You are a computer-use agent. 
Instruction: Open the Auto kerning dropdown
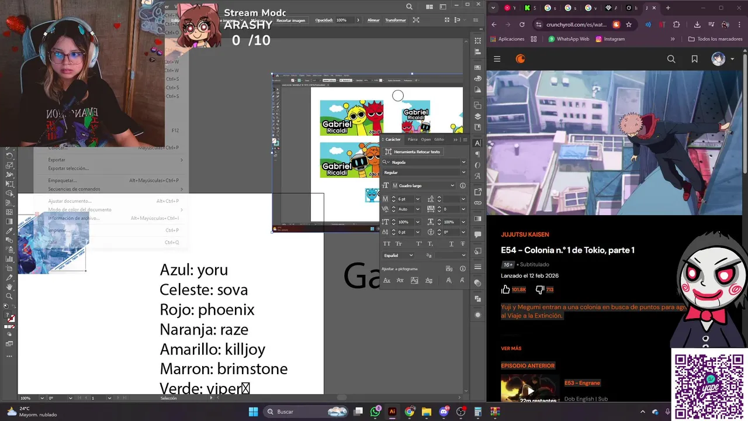click(418, 209)
